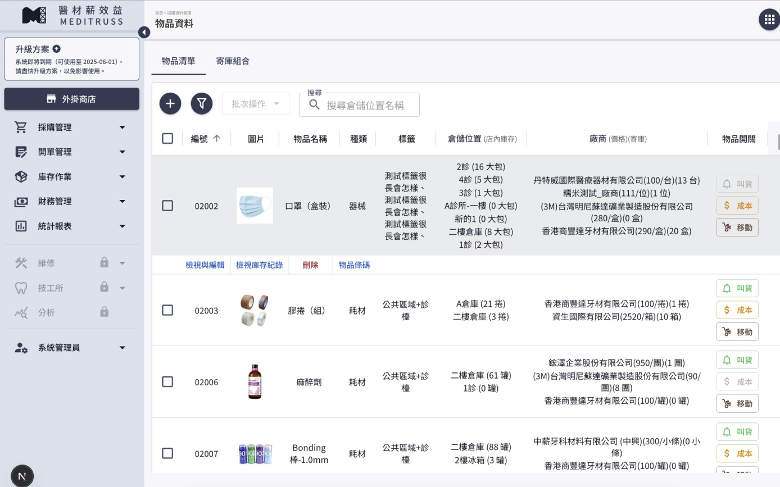The height and width of the screenshot is (487, 780).
Task: Open the filter funnel icon button
Action: [x=202, y=104]
